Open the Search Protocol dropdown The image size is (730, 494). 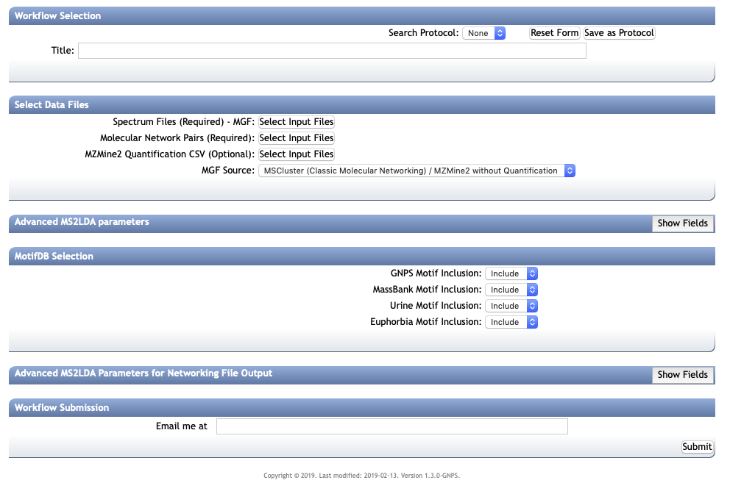483,33
